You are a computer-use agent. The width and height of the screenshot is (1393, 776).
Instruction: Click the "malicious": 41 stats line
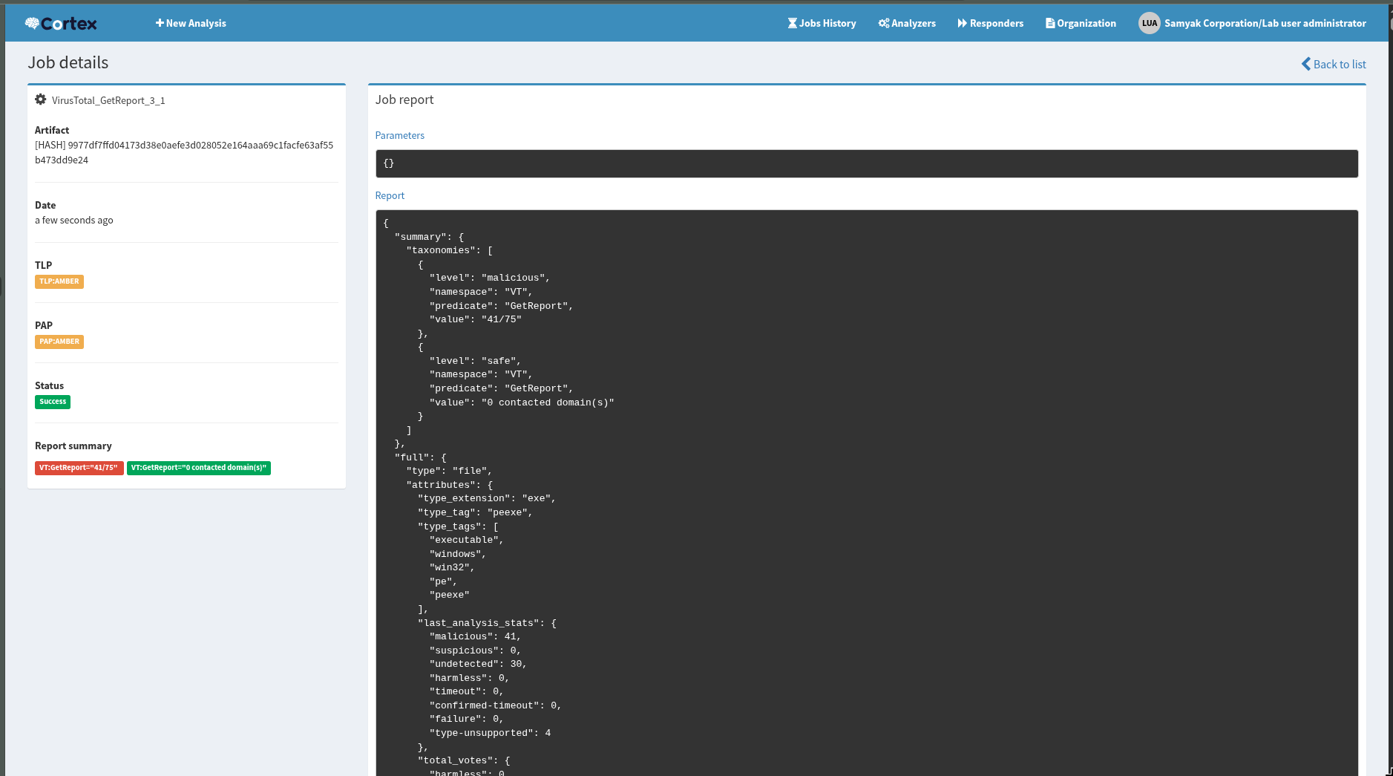pos(475,636)
